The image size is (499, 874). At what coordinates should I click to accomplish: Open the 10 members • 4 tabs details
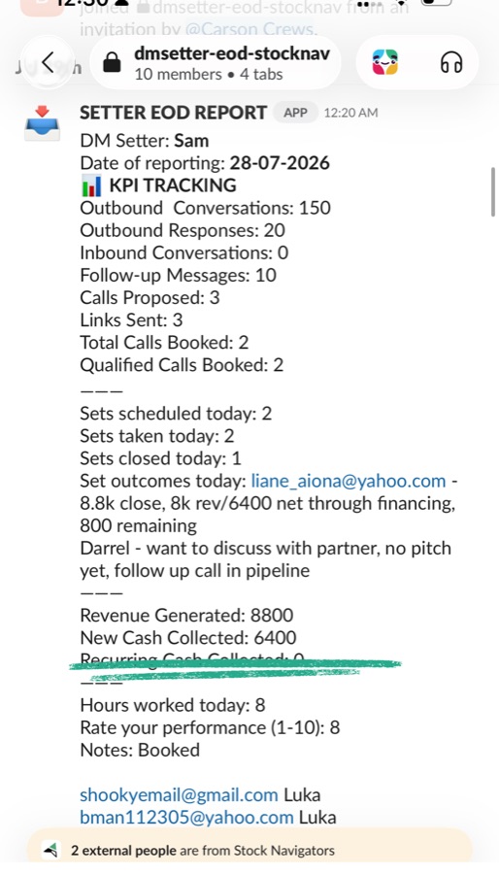coord(209,75)
